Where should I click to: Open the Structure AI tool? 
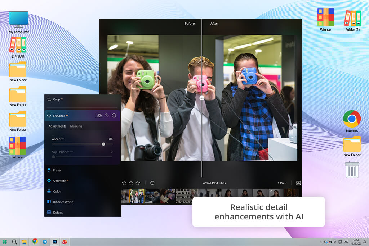pyautogui.click(x=58, y=180)
